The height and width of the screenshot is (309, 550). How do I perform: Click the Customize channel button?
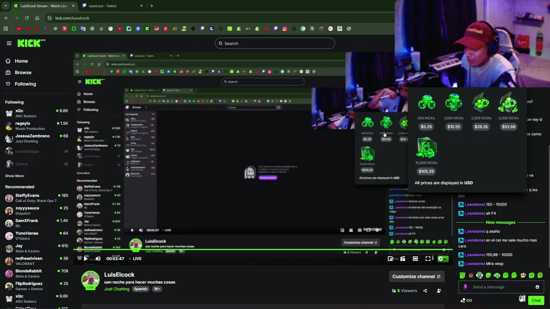click(x=416, y=276)
